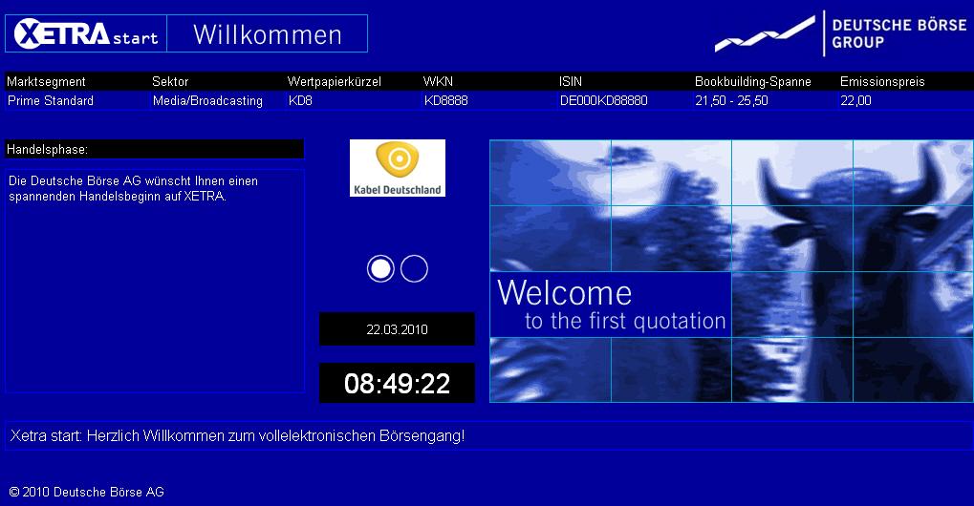Click the Prime Standard cell
Viewport: 974px width, 506px height.
click(51, 100)
